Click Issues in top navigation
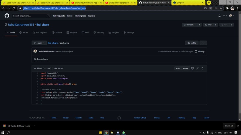241x135 pixels. [70, 16]
